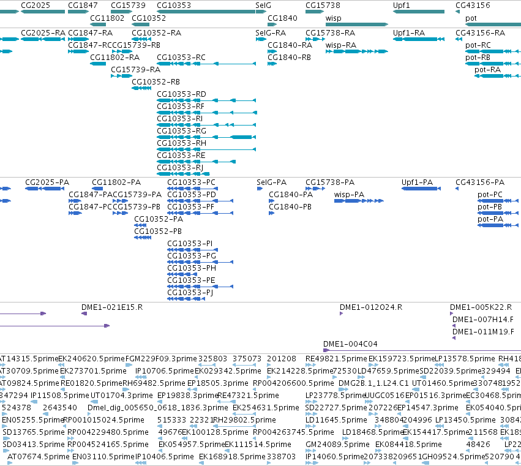
Task: Click protein CG2025-PA label
Action: tap(47, 182)
